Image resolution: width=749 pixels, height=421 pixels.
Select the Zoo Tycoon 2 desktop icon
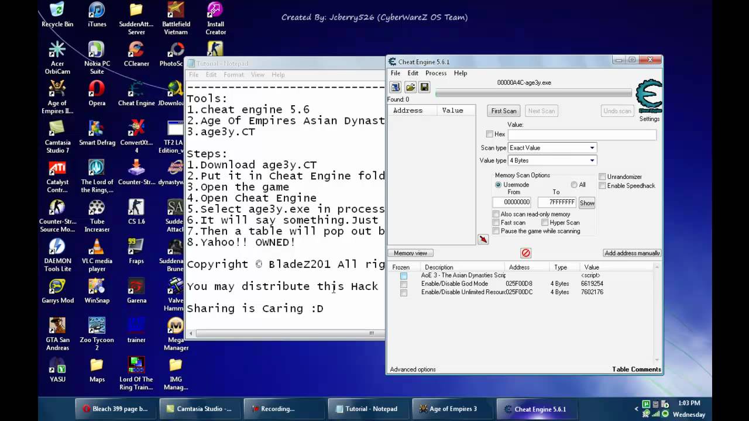(97, 335)
